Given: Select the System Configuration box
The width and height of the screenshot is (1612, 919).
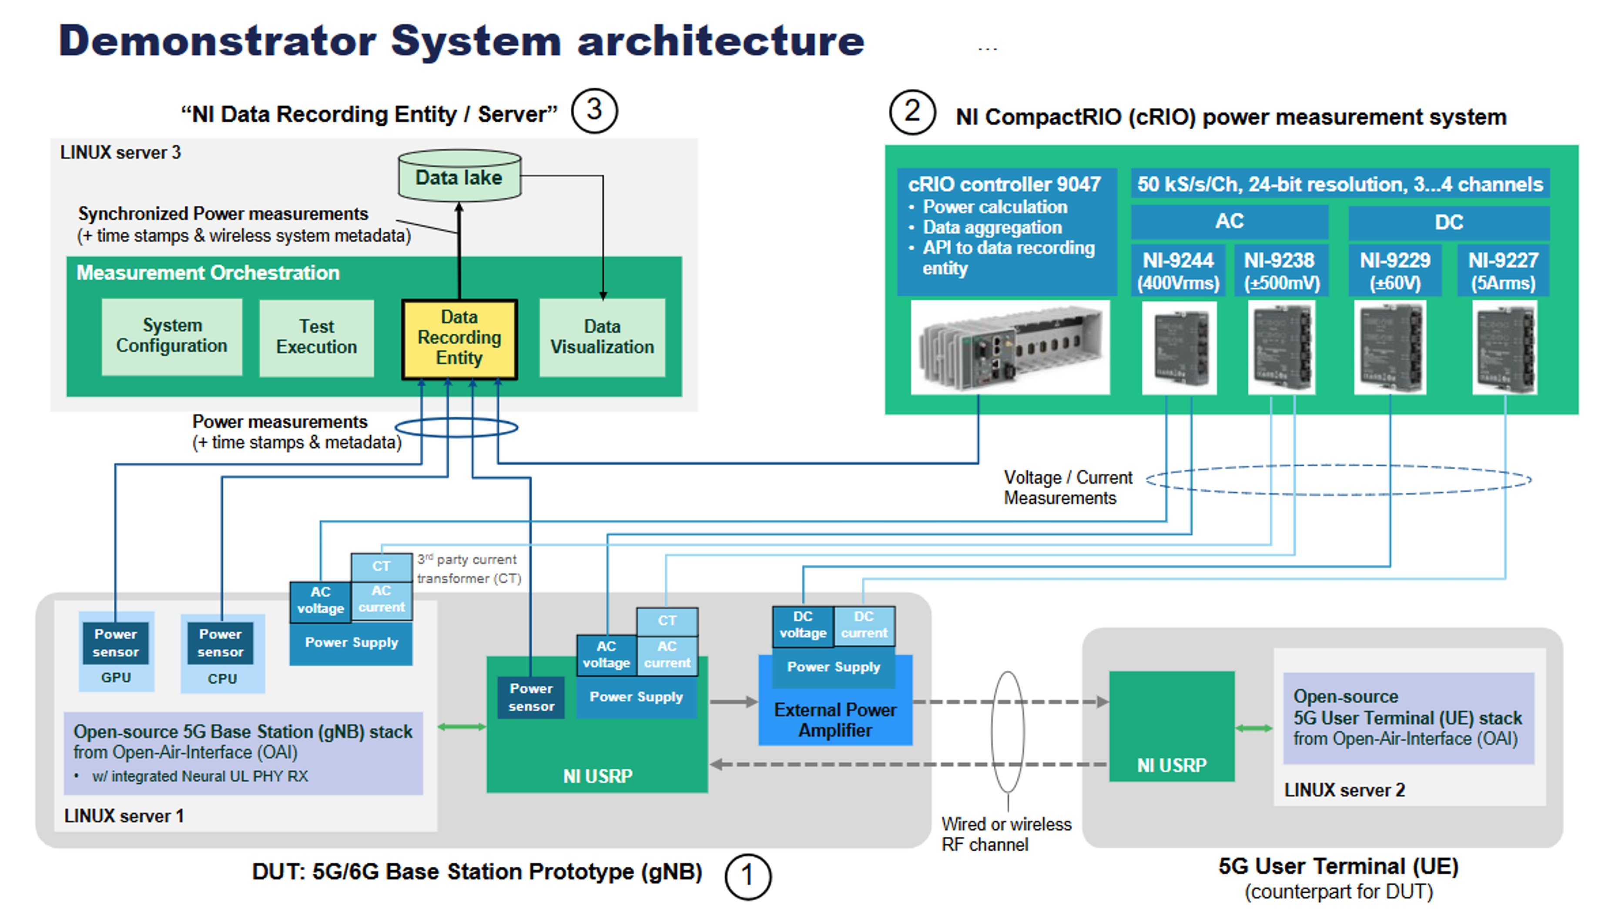Looking at the screenshot, I should tap(171, 336).
